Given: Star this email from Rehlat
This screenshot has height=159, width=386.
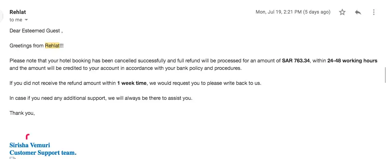Looking at the screenshot, I should (342, 12).
